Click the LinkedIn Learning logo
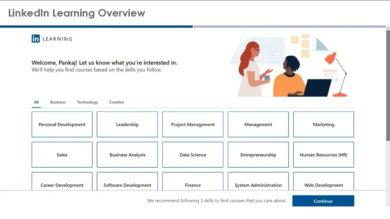This screenshot has height=219, width=390. tap(52, 39)
